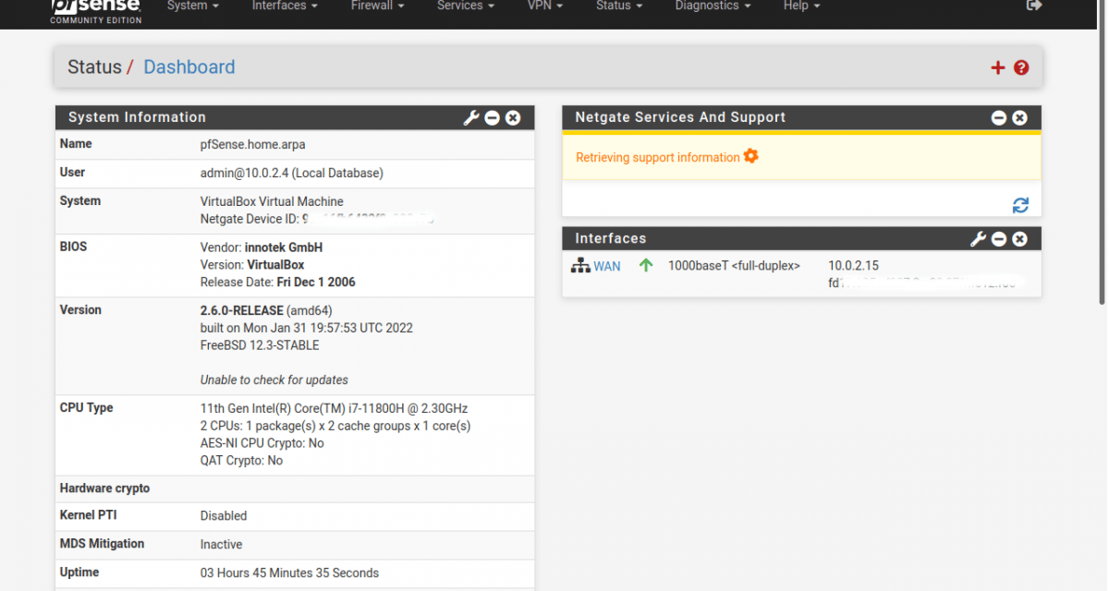Open dashboard help via the red question mark

click(1020, 67)
